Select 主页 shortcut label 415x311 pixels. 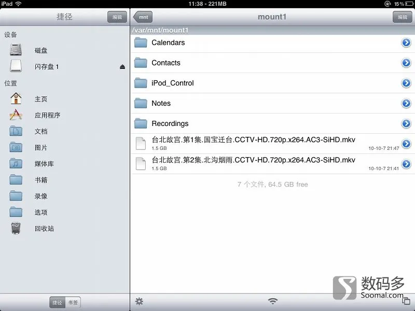click(x=41, y=99)
